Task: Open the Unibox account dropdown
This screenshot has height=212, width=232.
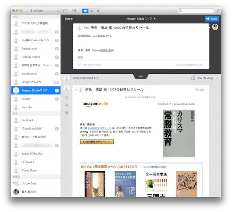Action: click(x=58, y=11)
